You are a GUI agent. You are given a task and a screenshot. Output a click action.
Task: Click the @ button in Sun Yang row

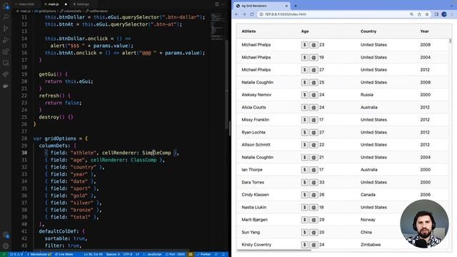(x=313, y=232)
